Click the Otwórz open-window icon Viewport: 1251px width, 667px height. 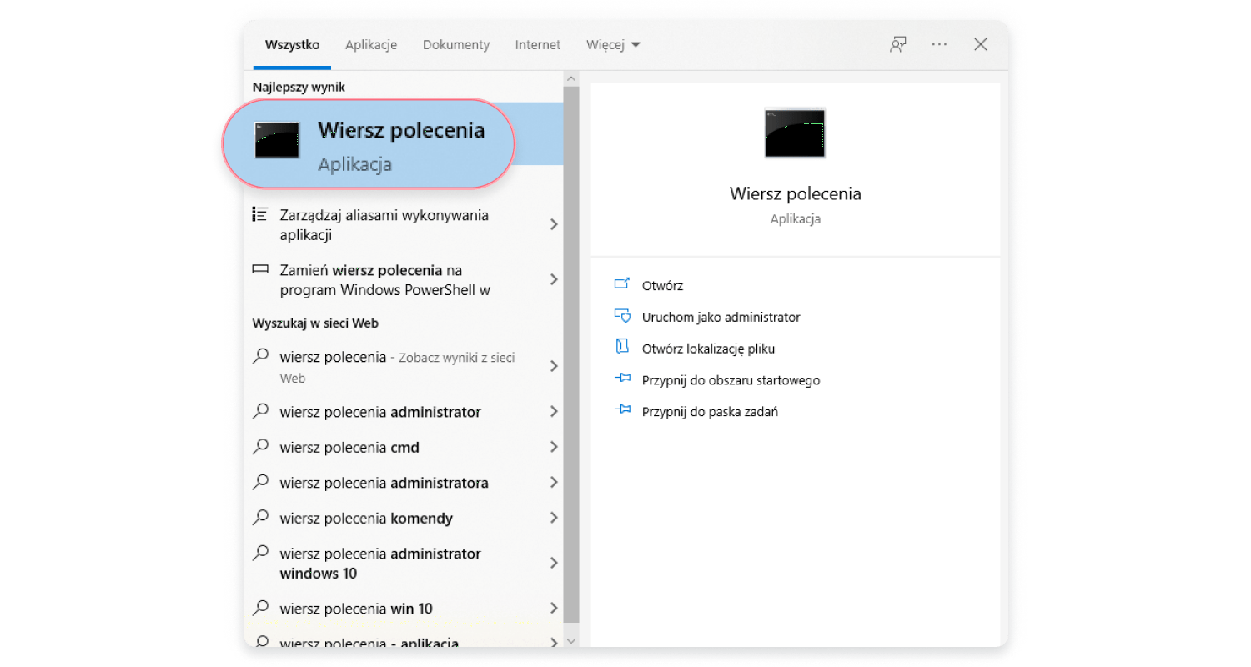622,284
